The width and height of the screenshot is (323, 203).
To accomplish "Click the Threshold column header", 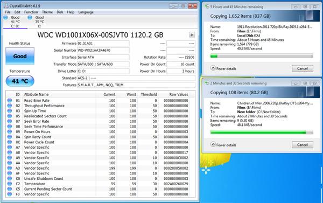I will [x=149, y=94].
